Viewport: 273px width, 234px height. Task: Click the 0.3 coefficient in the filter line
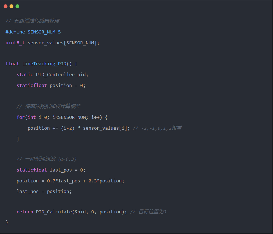pyautogui.click(x=92, y=181)
